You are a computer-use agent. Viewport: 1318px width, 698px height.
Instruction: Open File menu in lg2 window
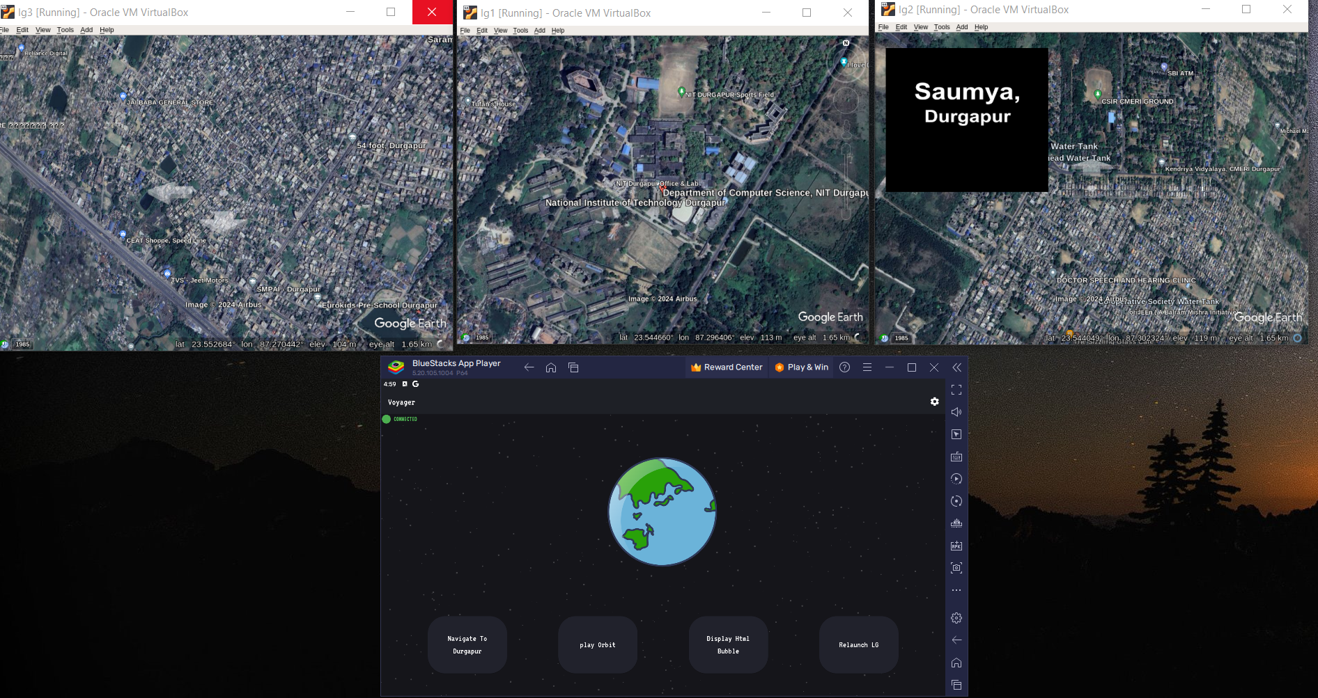(x=883, y=27)
